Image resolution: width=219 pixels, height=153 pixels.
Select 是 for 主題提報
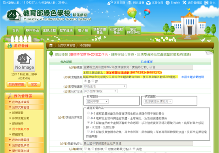pyautogui.click(x=85, y=81)
